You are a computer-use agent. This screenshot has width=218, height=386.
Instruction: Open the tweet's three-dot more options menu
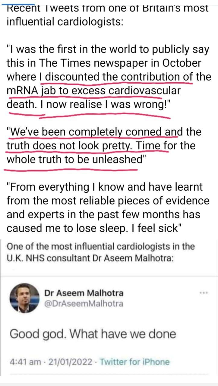click(x=202, y=293)
